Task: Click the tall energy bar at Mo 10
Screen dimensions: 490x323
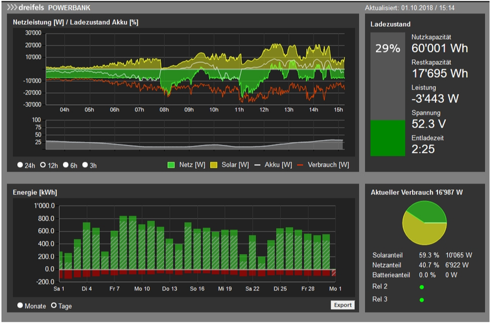Action: (x=141, y=247)
